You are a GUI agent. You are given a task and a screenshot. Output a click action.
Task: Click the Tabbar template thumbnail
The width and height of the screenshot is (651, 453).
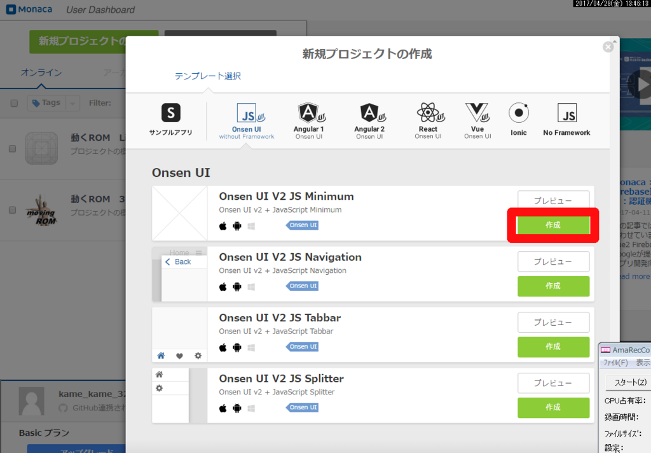180,335
